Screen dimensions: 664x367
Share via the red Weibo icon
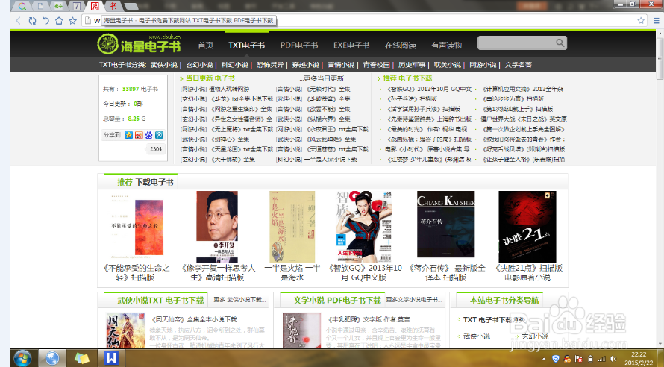point(139,135)
